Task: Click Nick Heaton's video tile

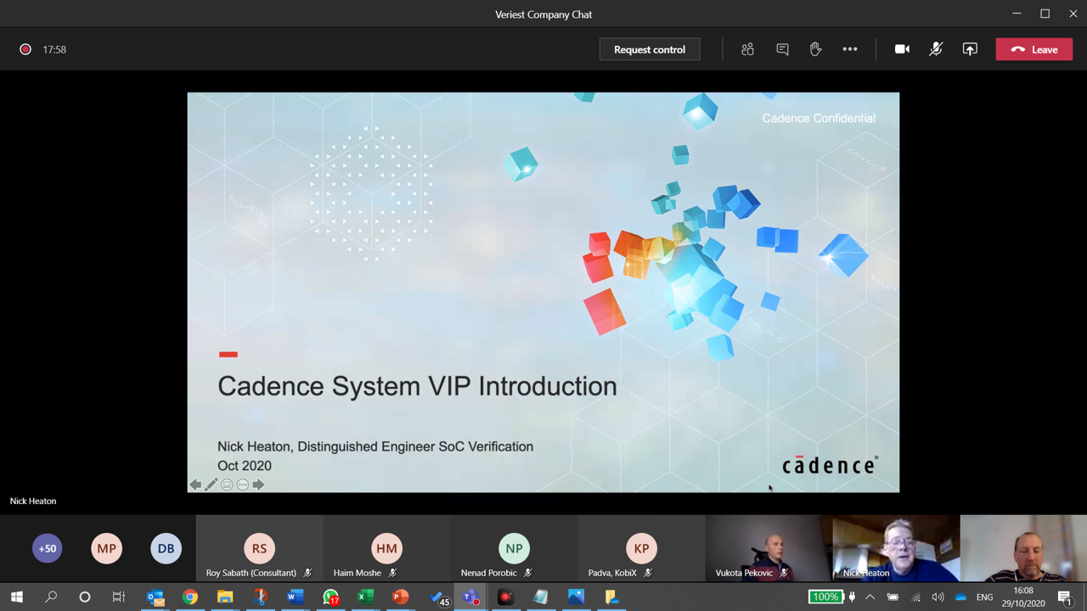Action: click(x=896, y=548)
